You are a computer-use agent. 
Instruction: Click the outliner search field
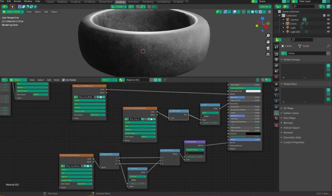pyautogui.click(x=303, y=7)
